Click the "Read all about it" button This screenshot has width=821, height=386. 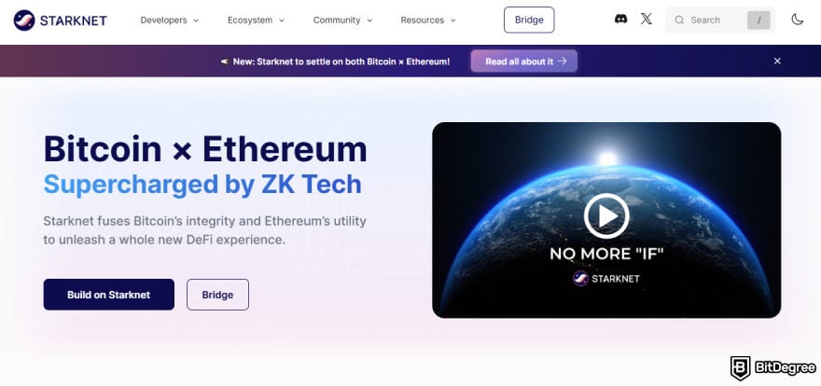(x=524, y=62)
